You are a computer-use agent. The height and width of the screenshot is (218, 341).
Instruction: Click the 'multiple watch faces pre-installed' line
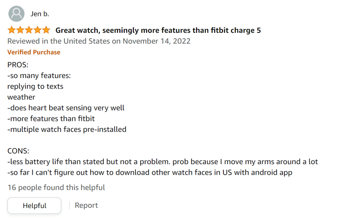point(67,129)
